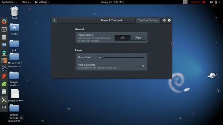Select Left as primary button
Screen dimensions: 223x125
(x=122, y=37)
